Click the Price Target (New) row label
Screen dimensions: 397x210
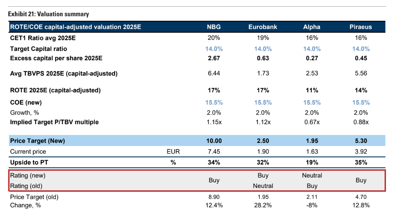pyautogui.click(x=38, y=140)
